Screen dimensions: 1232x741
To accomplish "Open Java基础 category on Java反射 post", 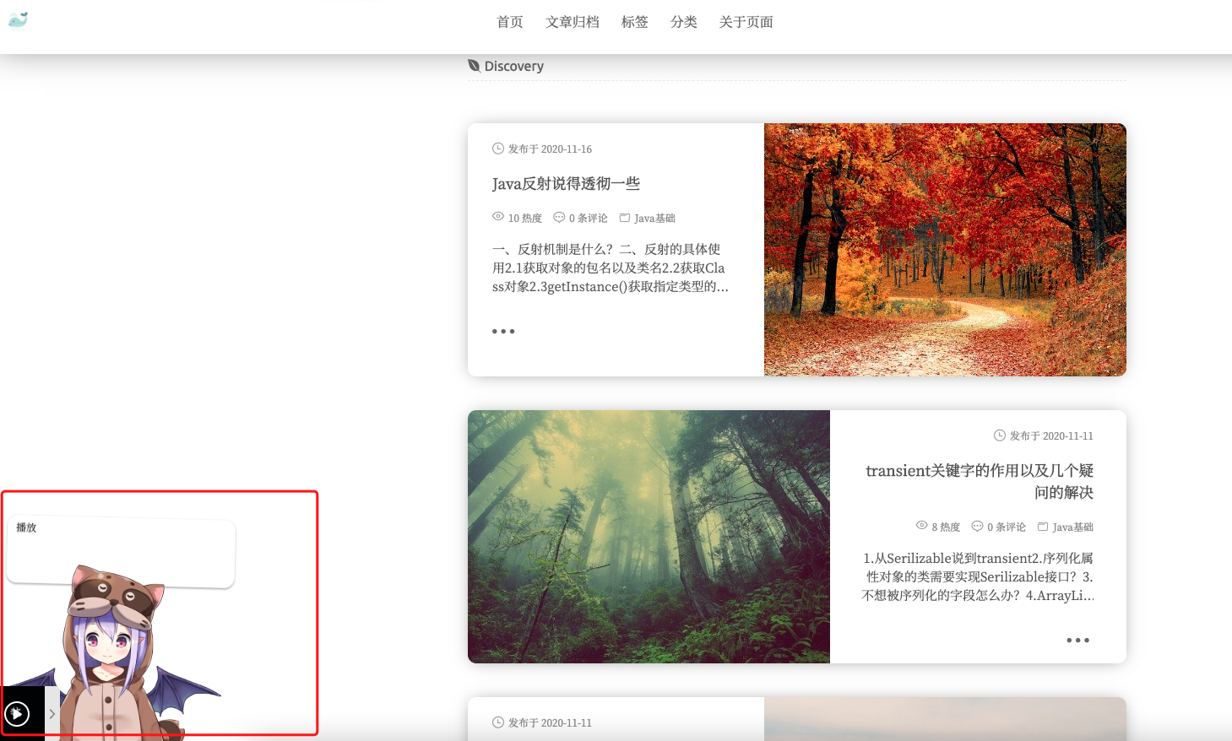I will [x=654, y=218].
